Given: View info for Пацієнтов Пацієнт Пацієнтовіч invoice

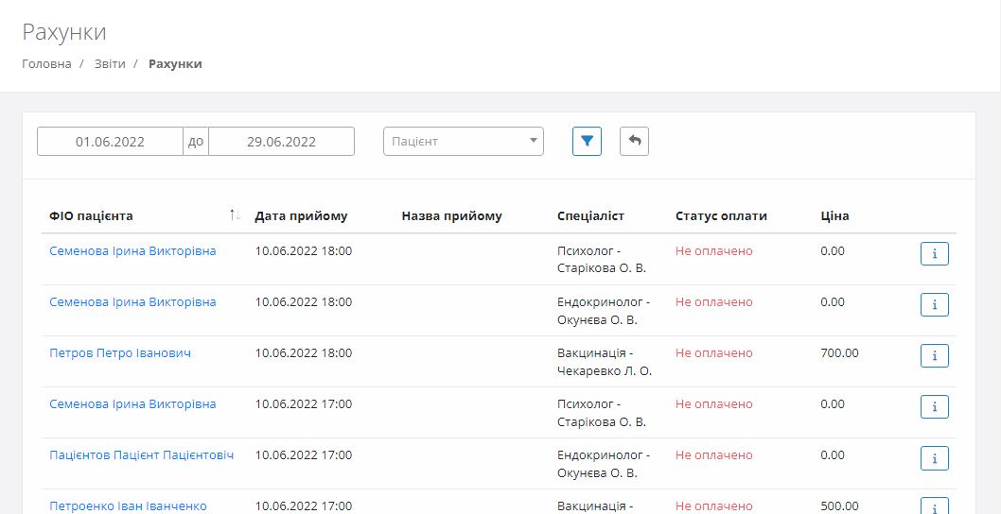Looking at the screenshot, I should [x=934, y=458].
